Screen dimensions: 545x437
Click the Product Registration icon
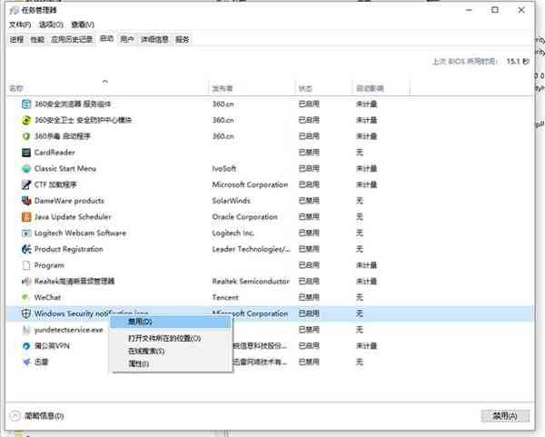(26, 249)
